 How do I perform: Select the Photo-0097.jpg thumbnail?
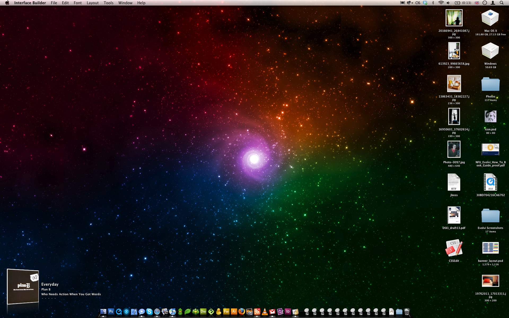(454, 149)
